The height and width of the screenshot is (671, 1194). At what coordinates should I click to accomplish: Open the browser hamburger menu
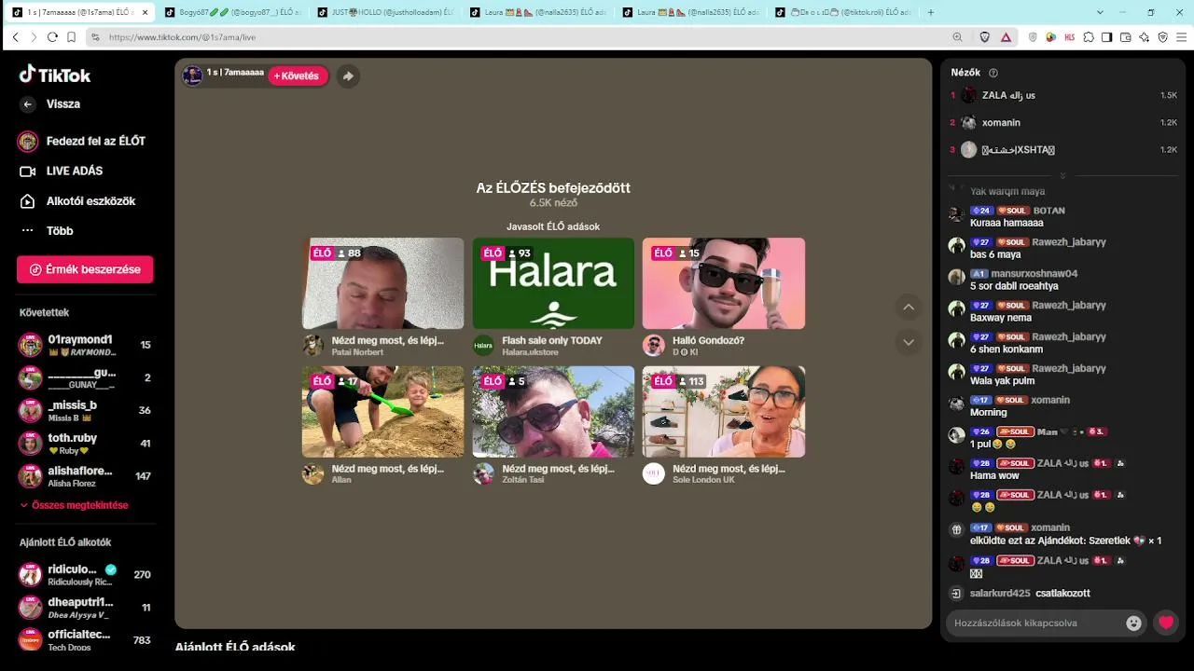1181,37
